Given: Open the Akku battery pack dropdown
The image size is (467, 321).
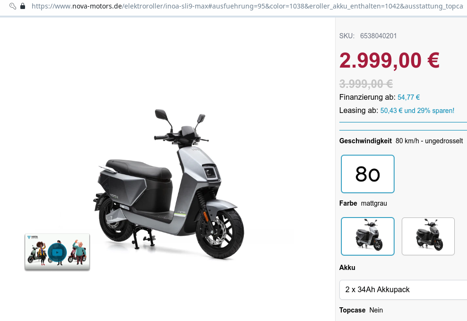Looking at the screenshot, I should [x=403, y=290].
